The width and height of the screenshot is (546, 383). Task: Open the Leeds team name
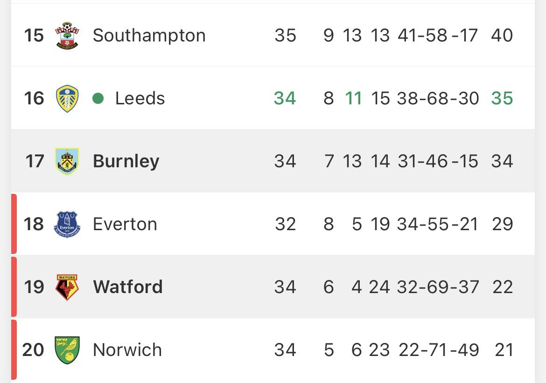[140, 98]
